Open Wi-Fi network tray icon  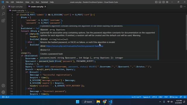pyautogui.click(x=168, y=102)
